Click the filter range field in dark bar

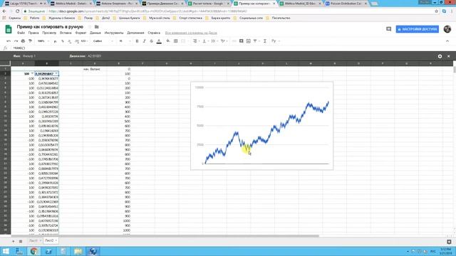point(94,56)
